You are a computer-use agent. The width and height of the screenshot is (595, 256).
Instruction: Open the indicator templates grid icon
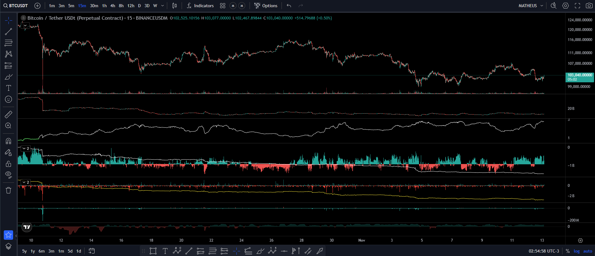pyautogui.click(x=223, y=6)
